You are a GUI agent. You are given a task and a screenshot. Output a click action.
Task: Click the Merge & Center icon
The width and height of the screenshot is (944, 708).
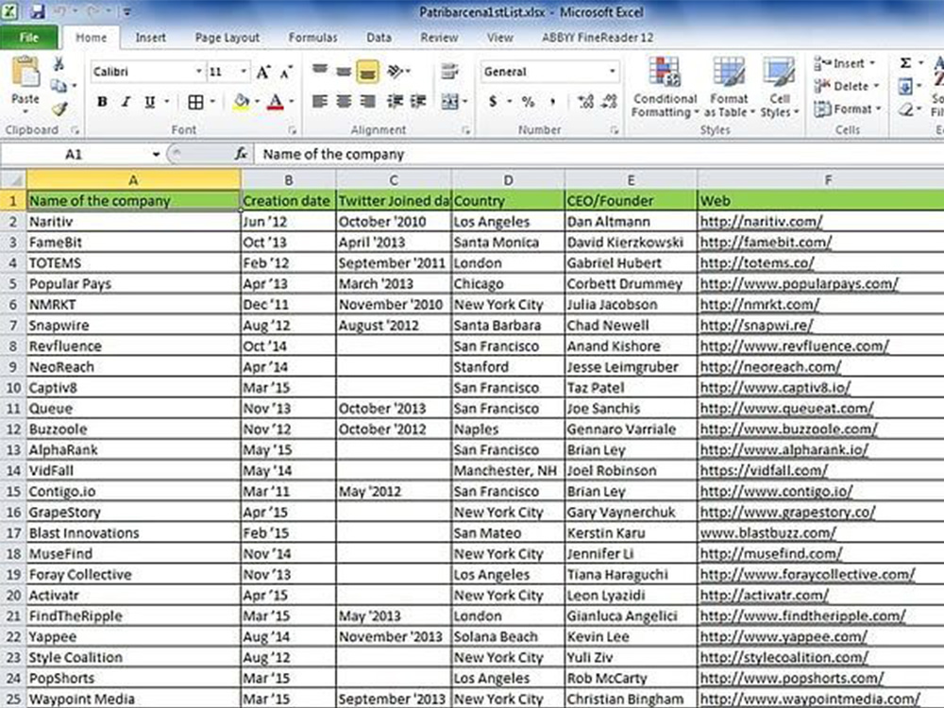[x=450, y=102]
